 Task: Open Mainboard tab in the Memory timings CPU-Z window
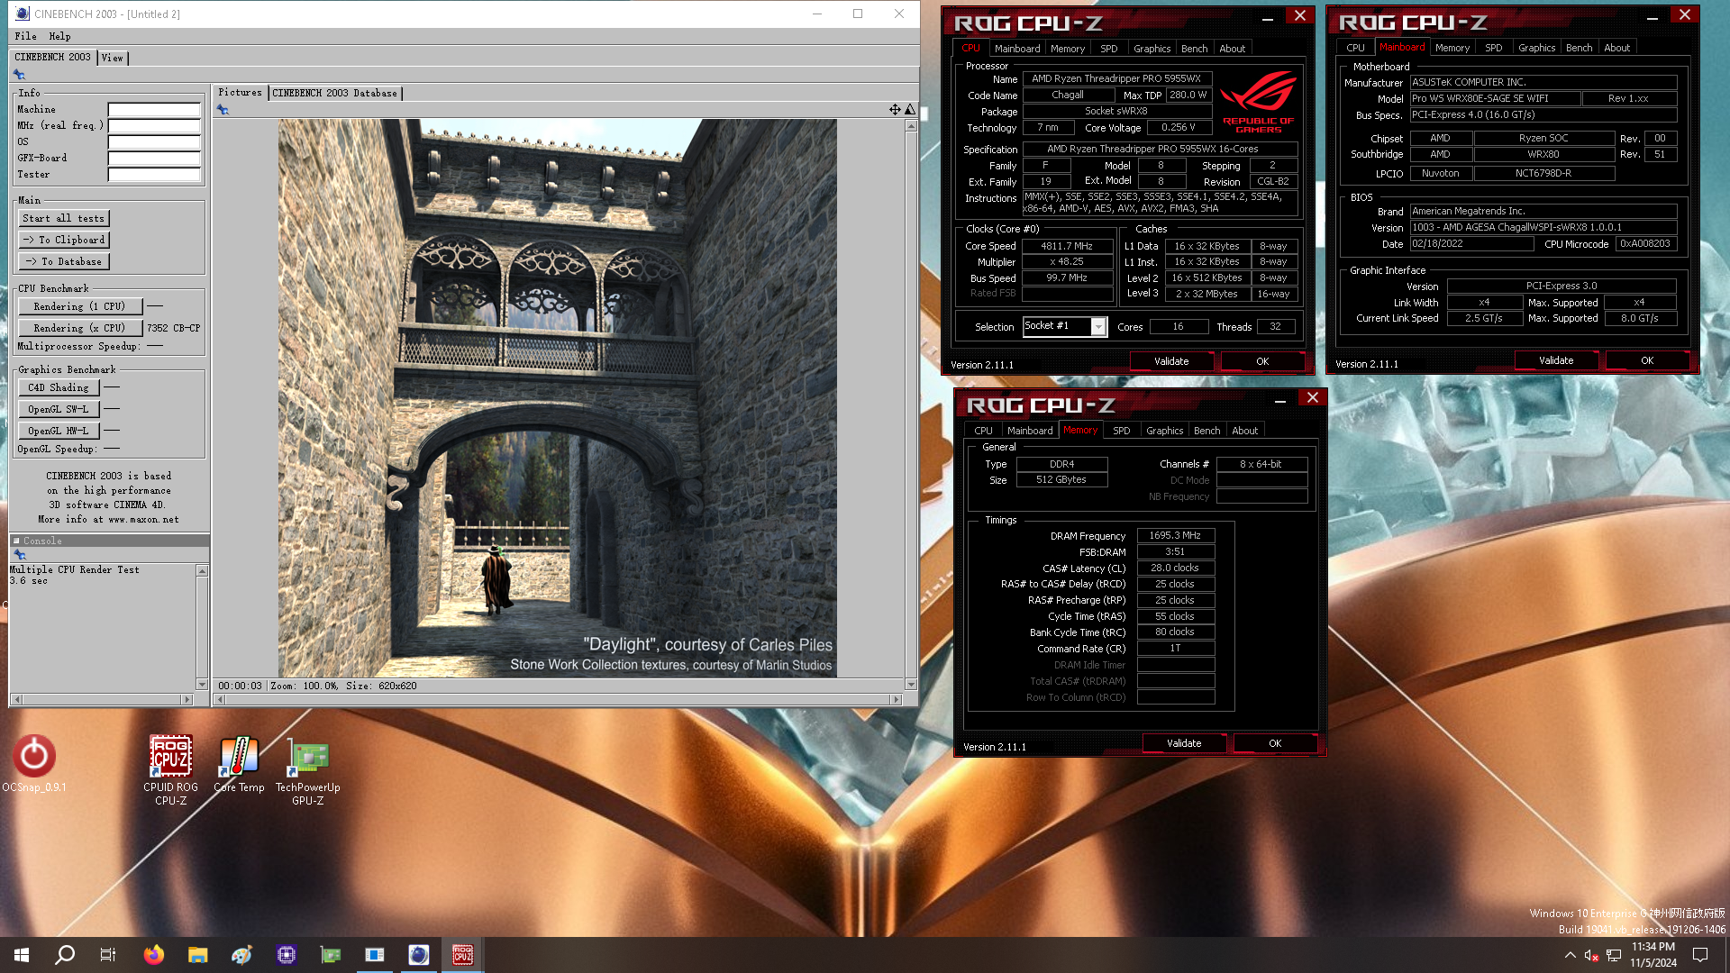click(1030, 431)
